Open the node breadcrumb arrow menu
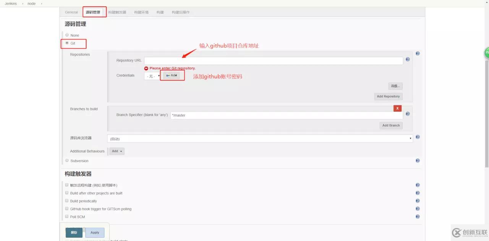The image size is (489, 241). (x=41, y=3)
